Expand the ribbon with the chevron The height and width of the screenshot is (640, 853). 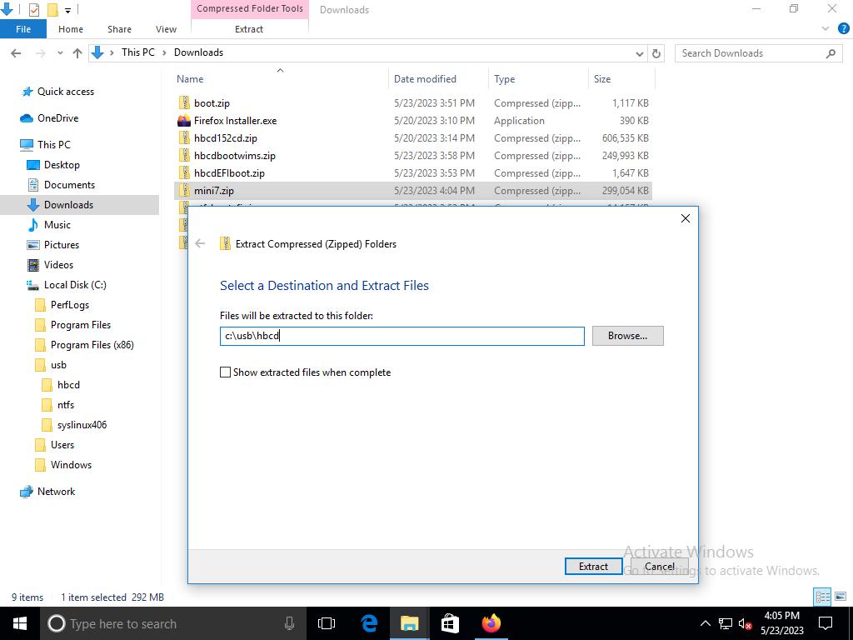click(x=826, y=29)
